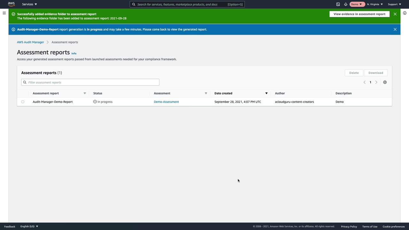This screenshot has width=409, height=230.
Task: Open the Feedback link
Action: (x=10, y=226)
